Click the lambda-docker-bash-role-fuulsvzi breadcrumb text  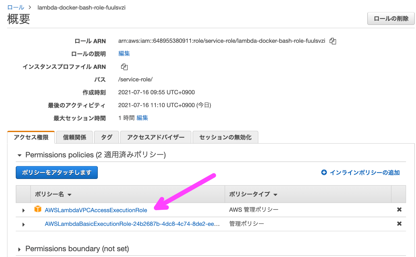82,7
